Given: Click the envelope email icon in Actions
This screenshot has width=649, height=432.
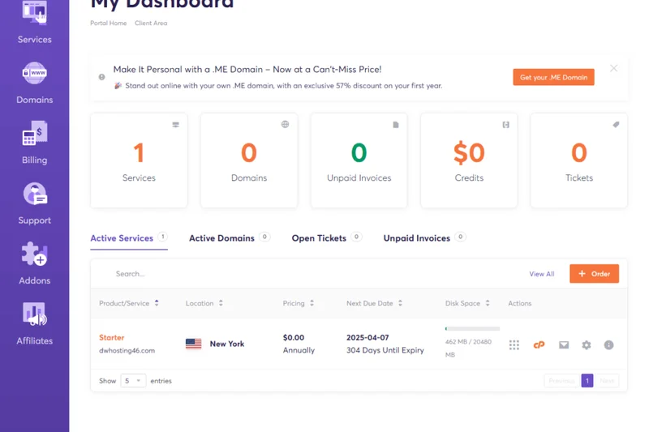Looking at the screenshot, I should tap(564, 345).
